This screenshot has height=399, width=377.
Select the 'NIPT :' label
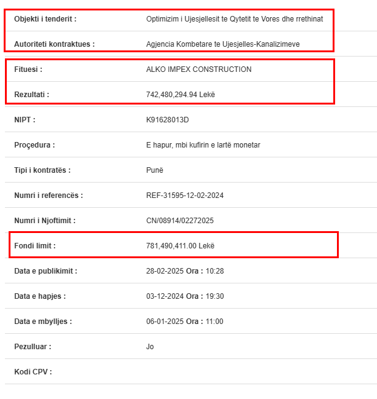25,120
